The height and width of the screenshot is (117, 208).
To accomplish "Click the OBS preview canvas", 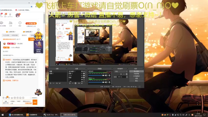I will tap(96, 42).
